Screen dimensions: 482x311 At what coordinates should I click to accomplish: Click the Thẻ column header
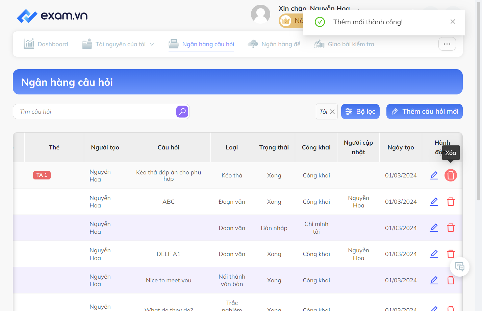[54, 147]
